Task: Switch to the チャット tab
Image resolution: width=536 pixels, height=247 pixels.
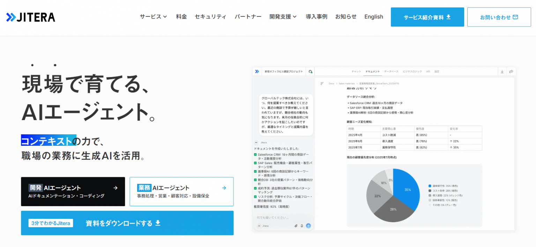Action: tap(356, 71)
